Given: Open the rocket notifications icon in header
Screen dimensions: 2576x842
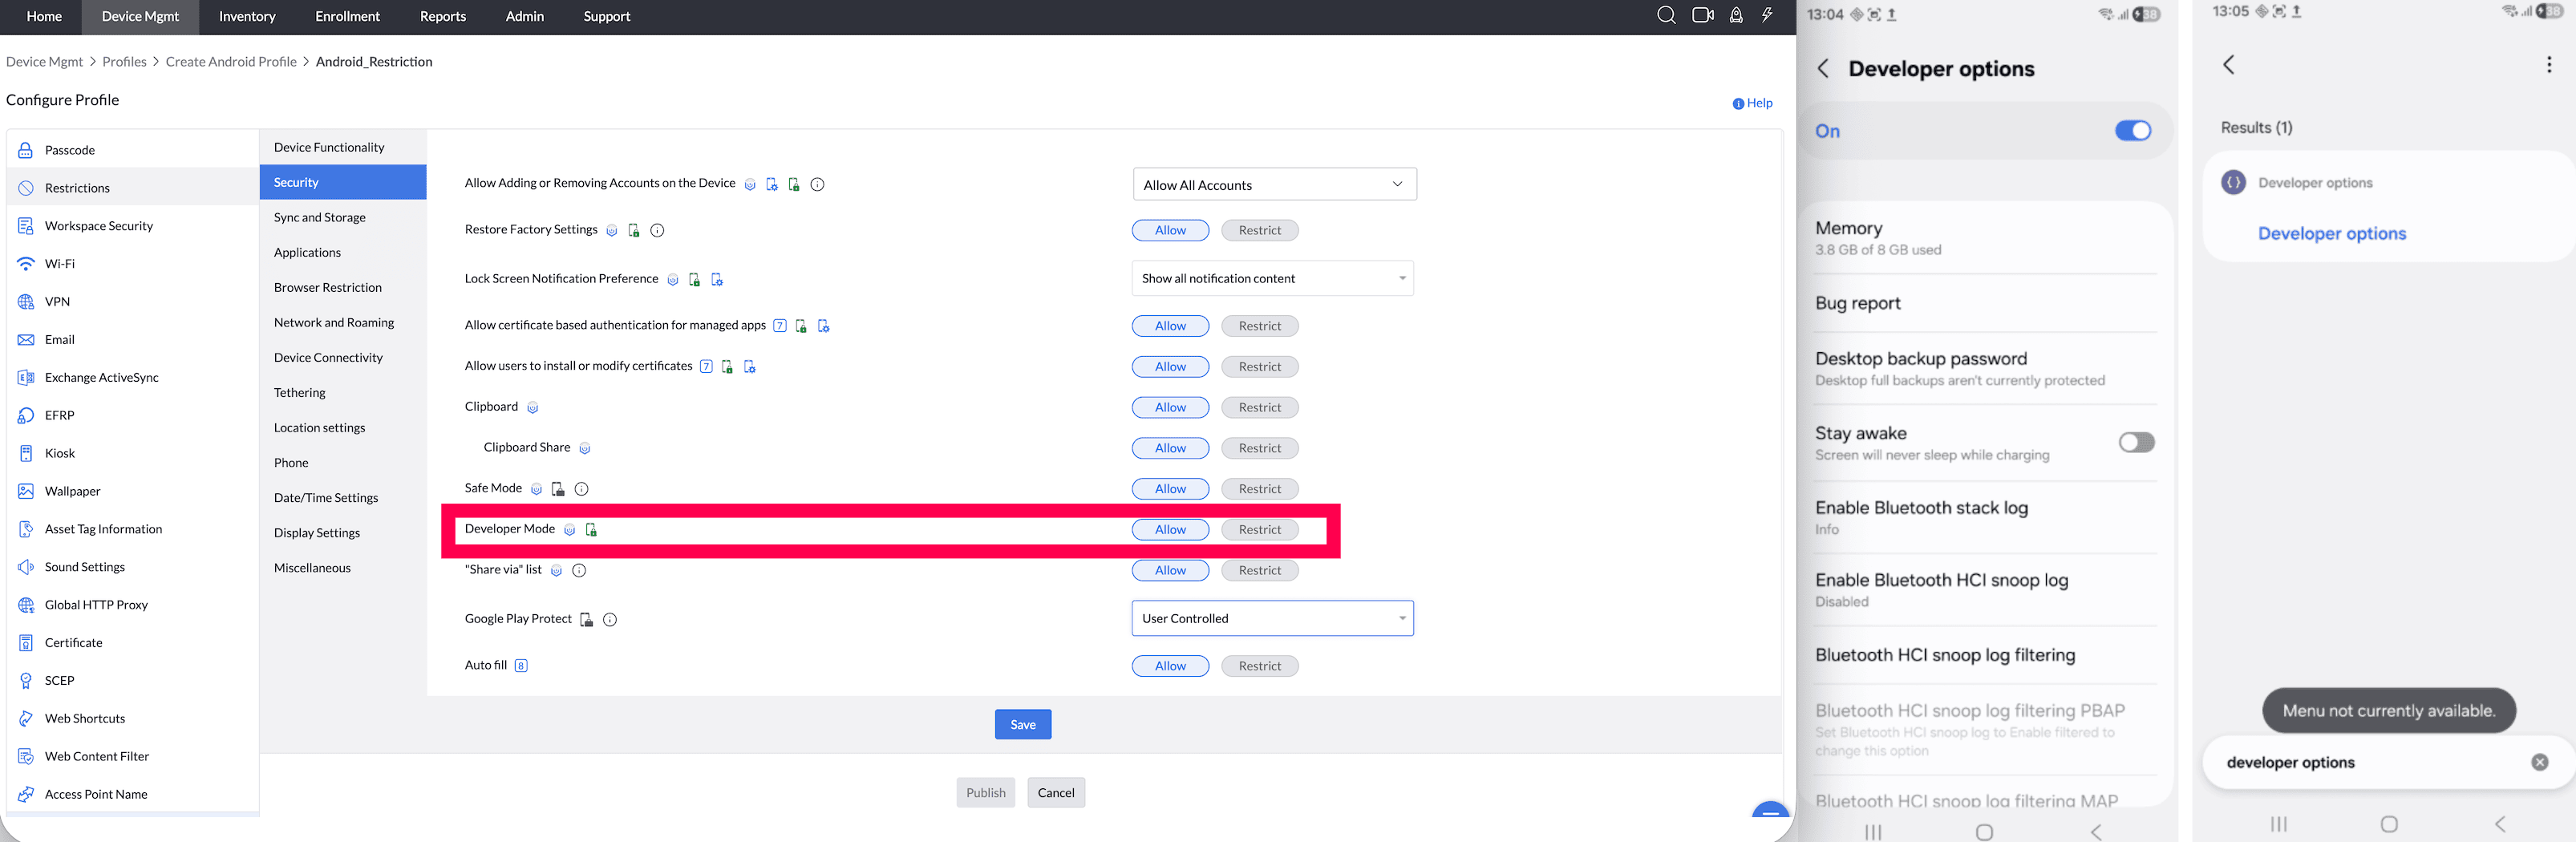Looking at the screenshot, I should tap(1736, 15).
